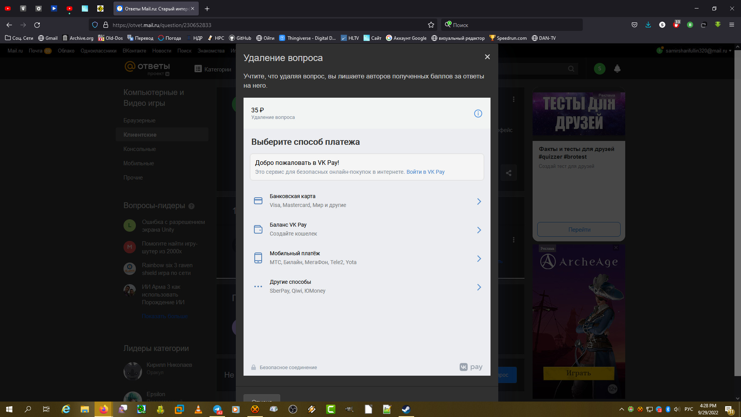Click share icon behind dialog

coord(509,173)
